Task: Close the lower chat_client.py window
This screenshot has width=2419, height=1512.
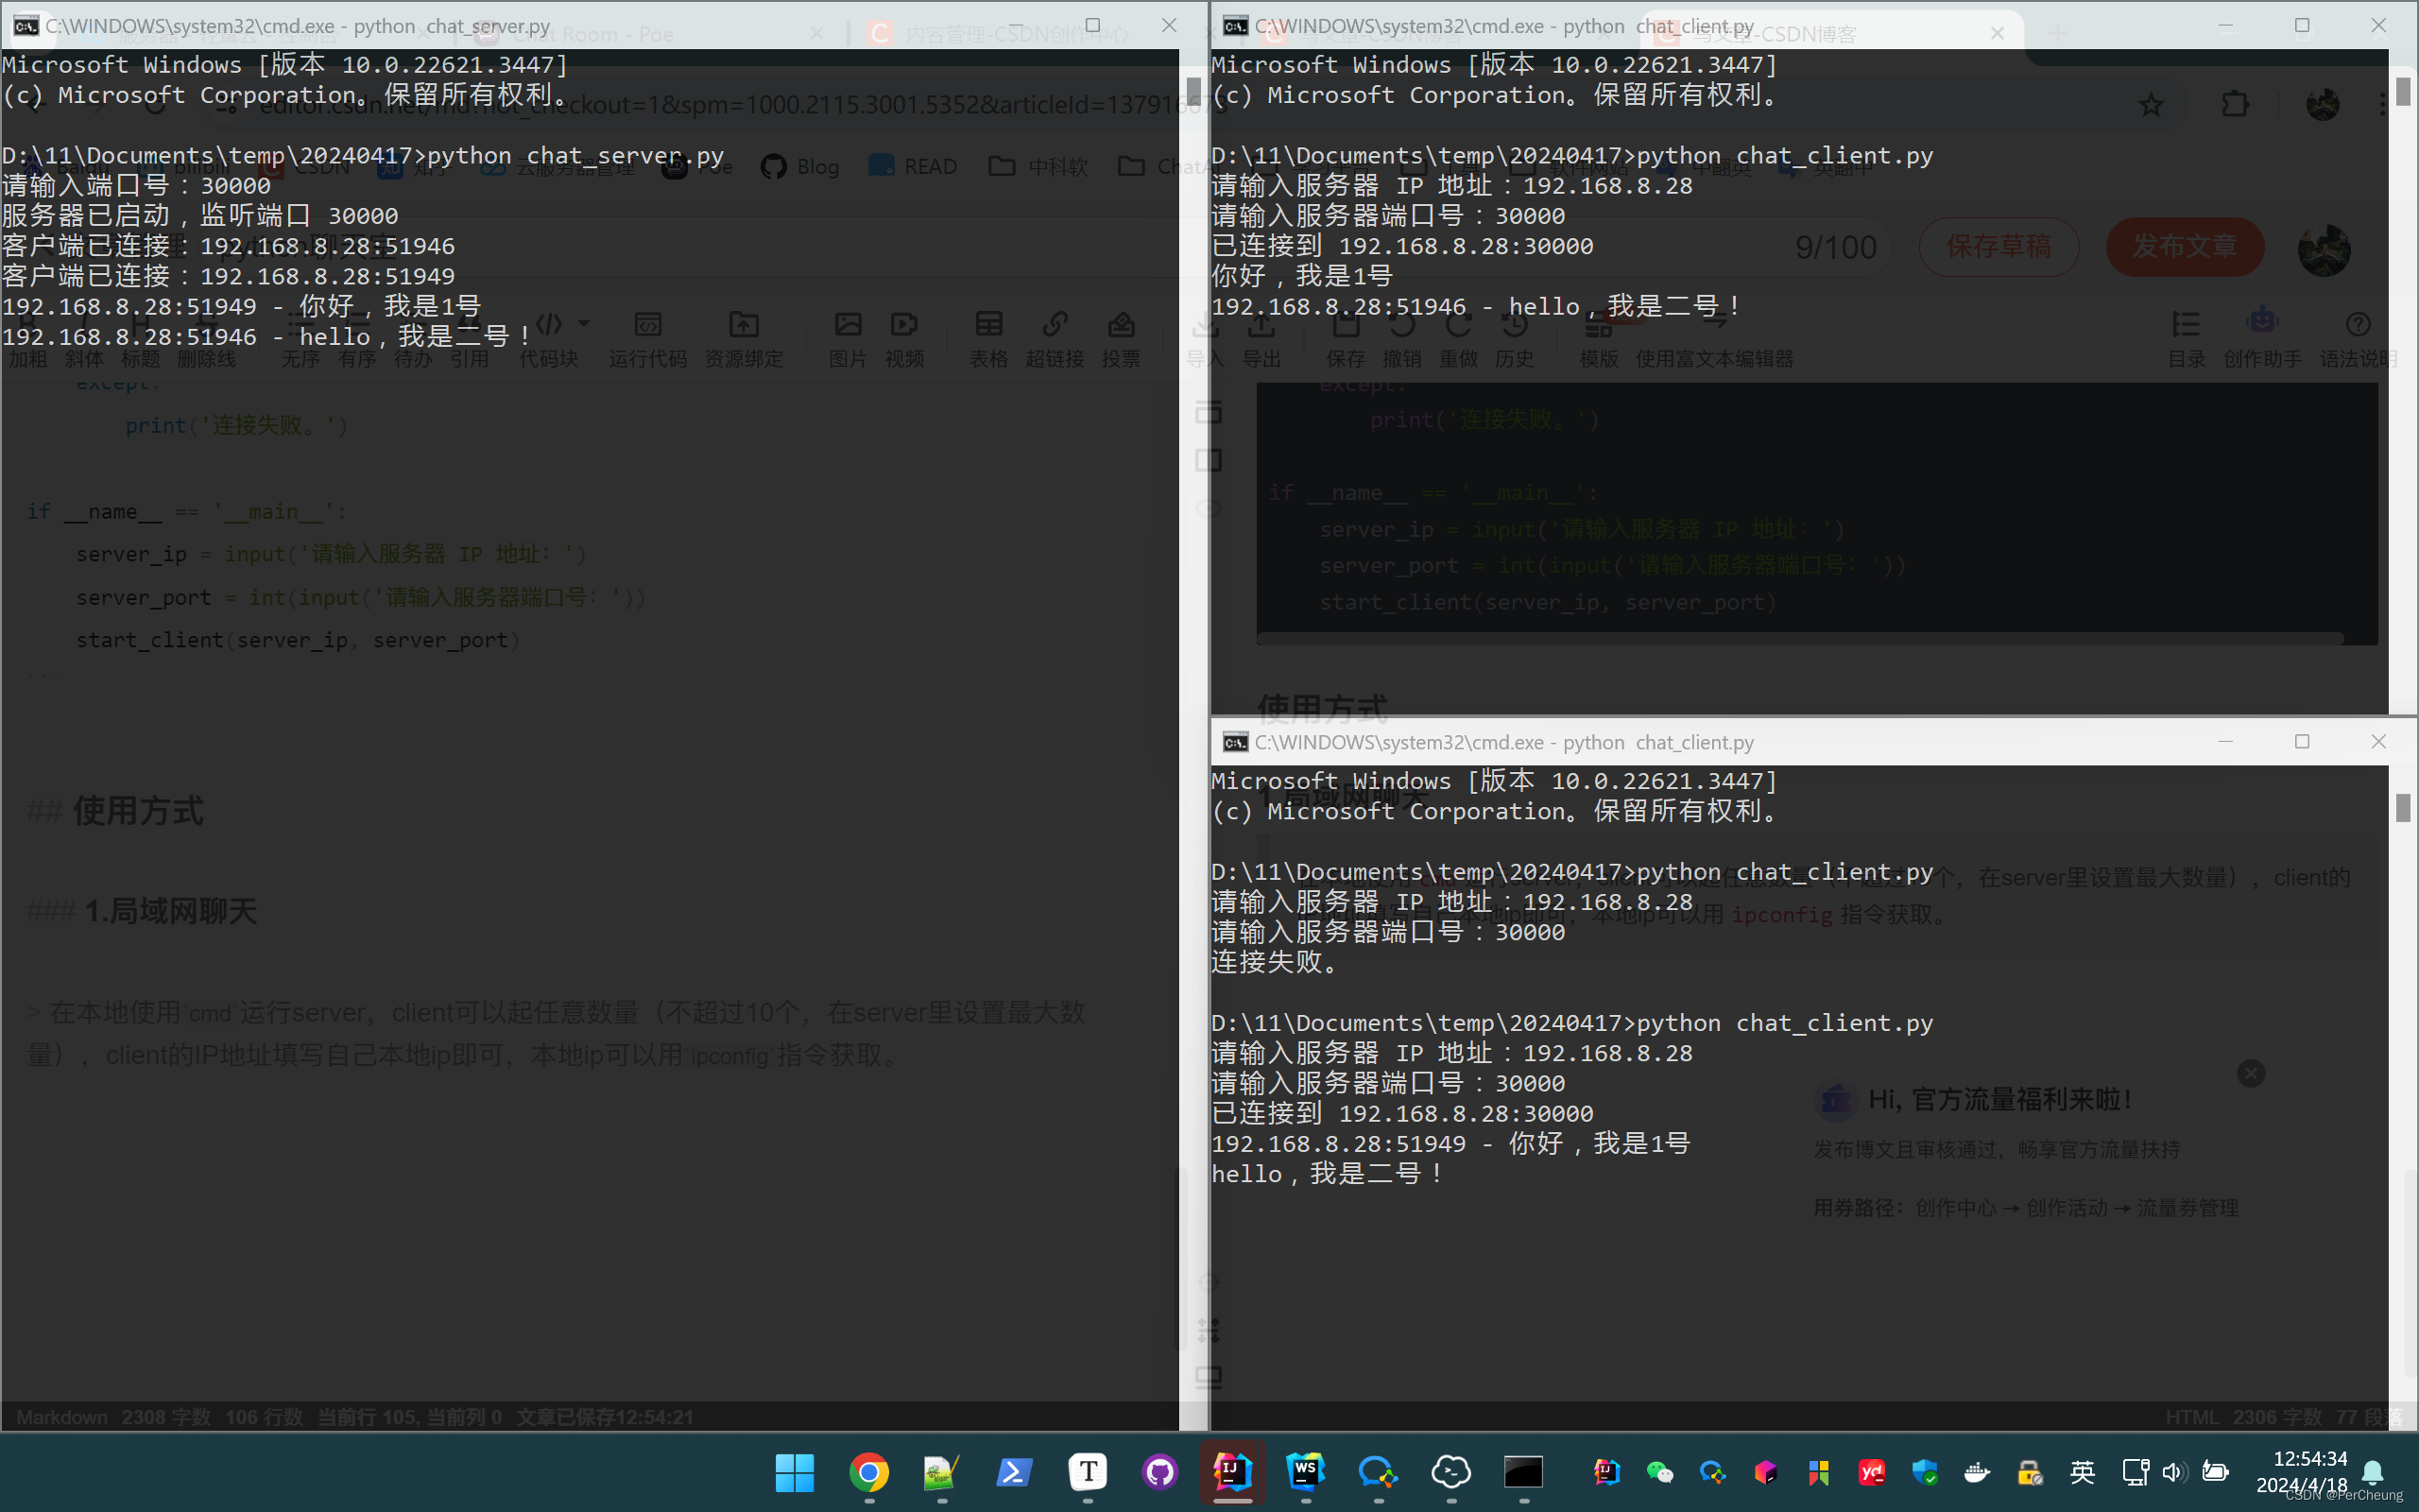Action: [x=2379, y=741]
